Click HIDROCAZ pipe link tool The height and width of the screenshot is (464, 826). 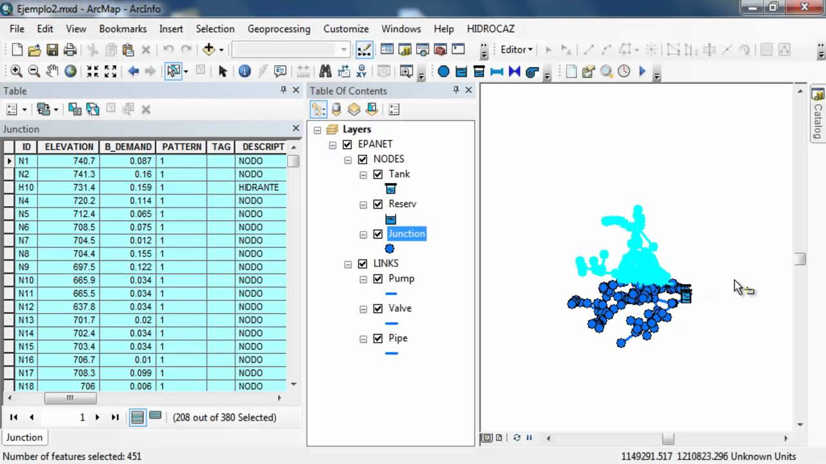click(497, 72)
